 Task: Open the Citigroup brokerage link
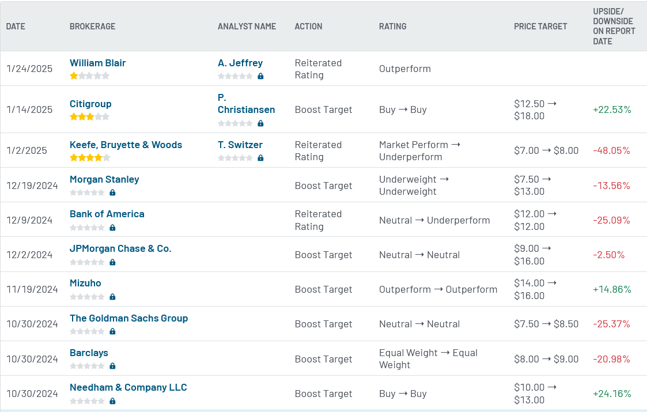(90, 104)
